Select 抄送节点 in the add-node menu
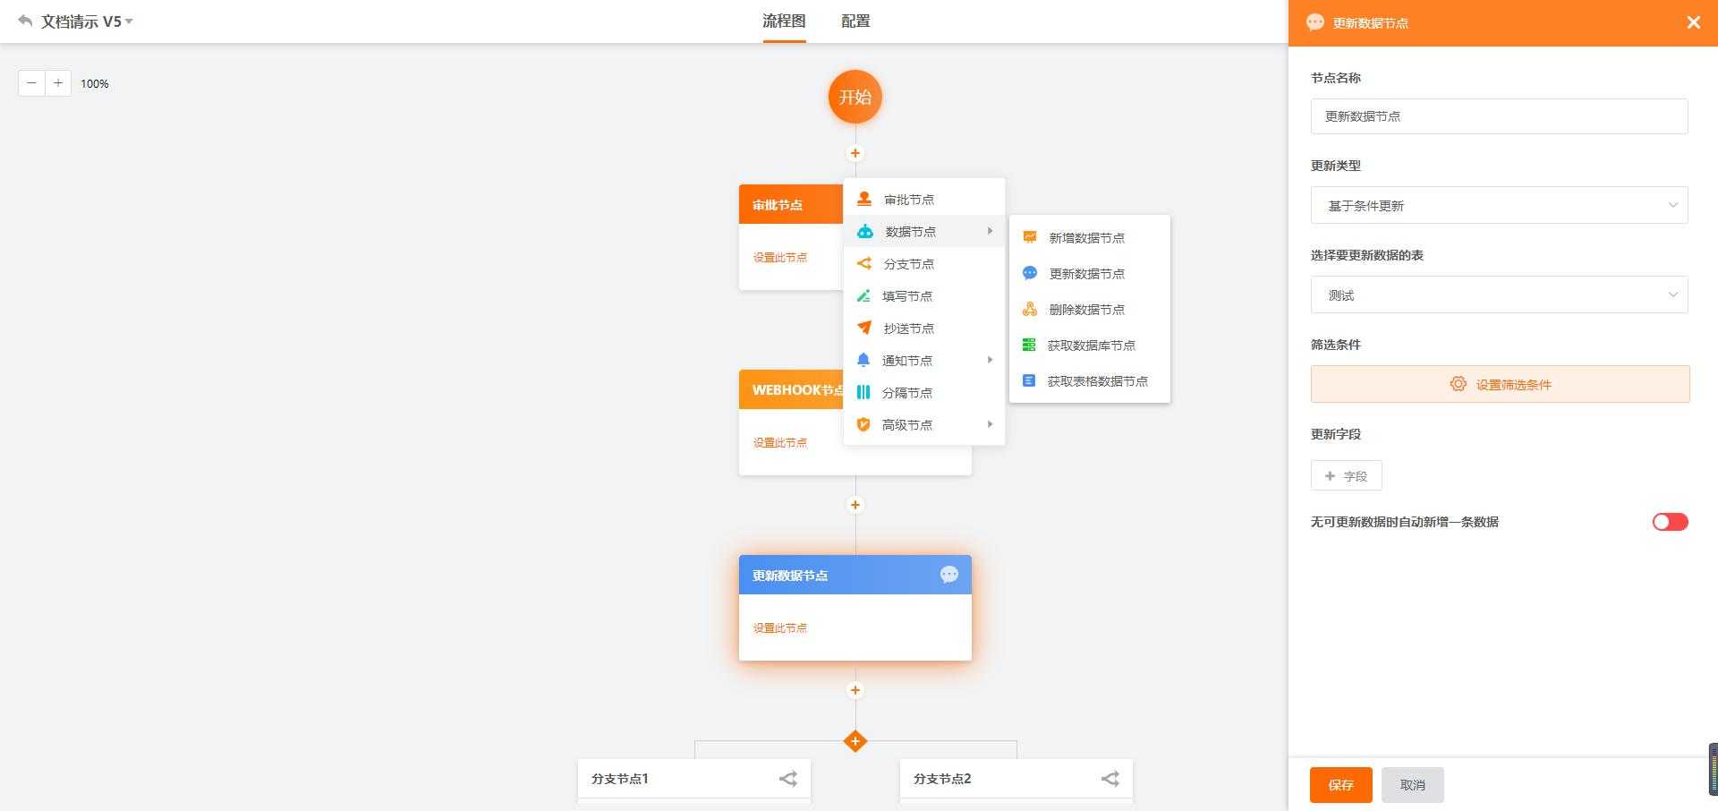Image resolution: width=1718 pixels, height=811 pixels. [924, 329]
